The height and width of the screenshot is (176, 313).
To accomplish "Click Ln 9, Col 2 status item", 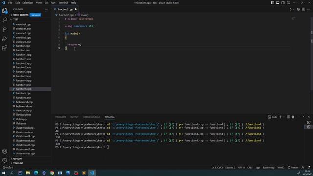I will coord(217,167).
